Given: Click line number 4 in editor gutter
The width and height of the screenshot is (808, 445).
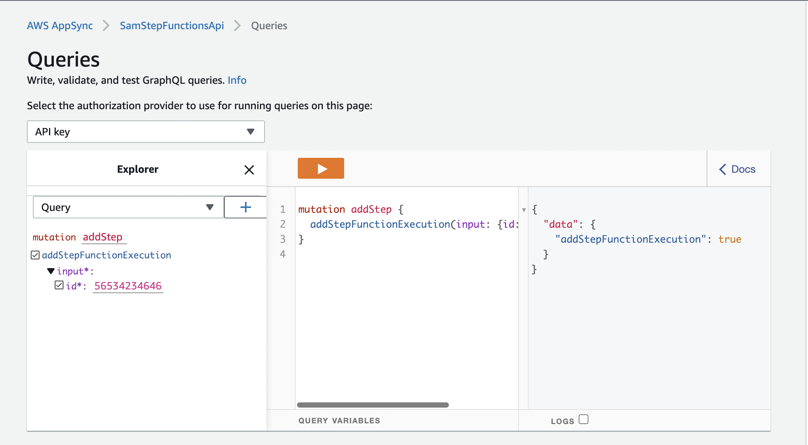Looking at the screenshot, I should click(x=283, y=254).
